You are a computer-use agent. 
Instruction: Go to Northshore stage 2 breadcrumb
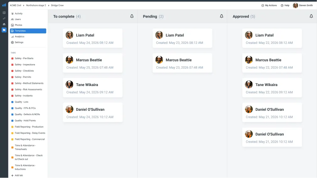[36, 5]
